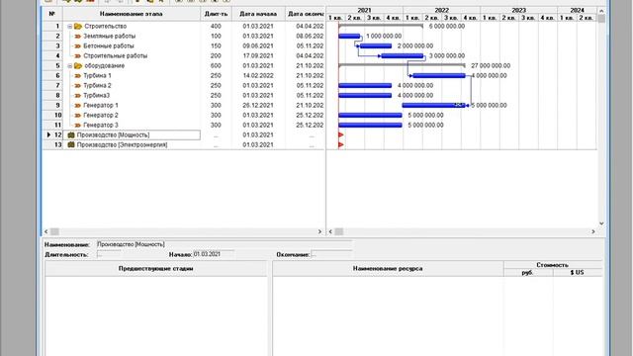Screen dimensions: 633x356
Task: Click the Длит-ть column header
Action: point(216,14)
